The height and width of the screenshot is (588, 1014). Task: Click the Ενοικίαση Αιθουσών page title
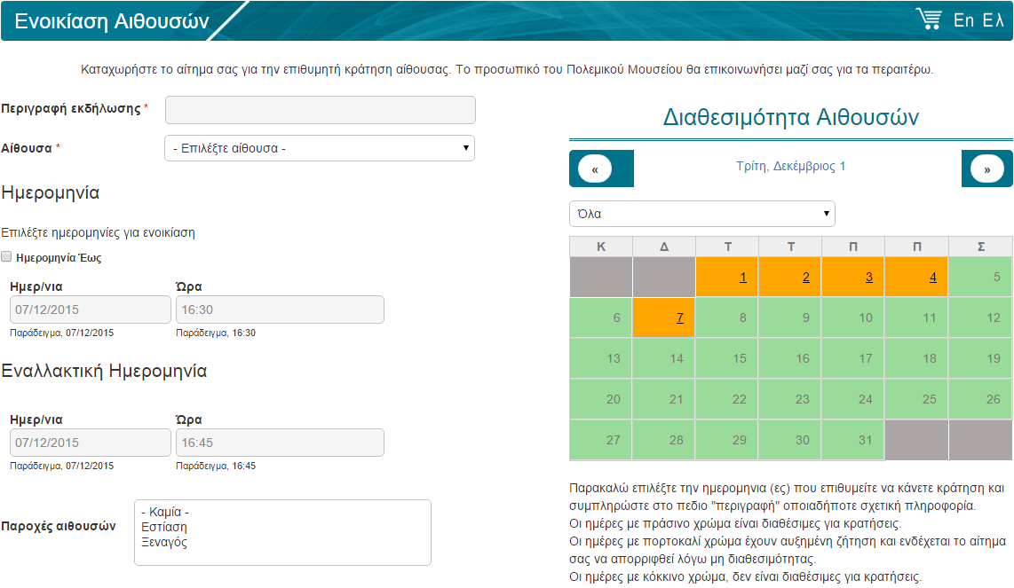point(112,21)
